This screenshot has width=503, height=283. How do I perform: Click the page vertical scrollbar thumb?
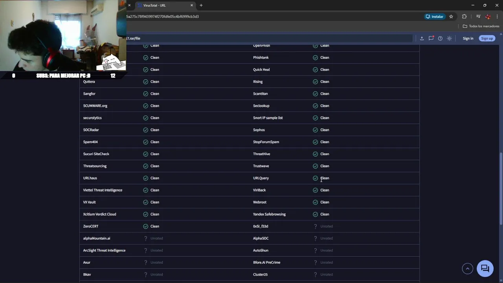(x=501, y=189)
